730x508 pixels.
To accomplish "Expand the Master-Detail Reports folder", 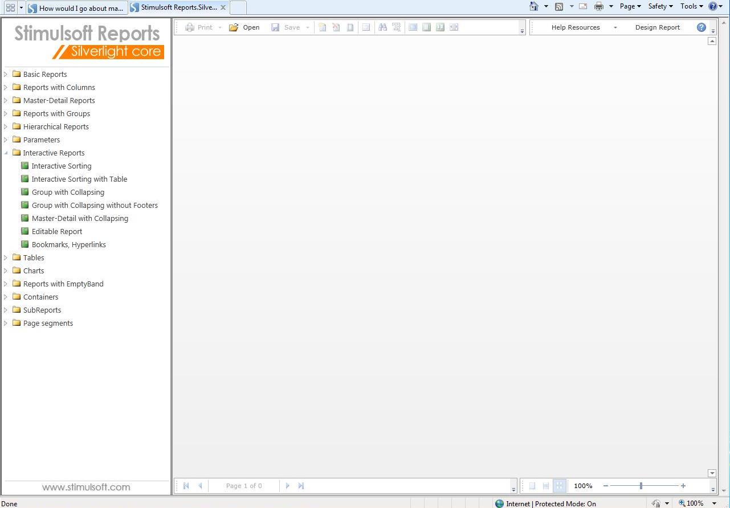I will coord(6,100).
